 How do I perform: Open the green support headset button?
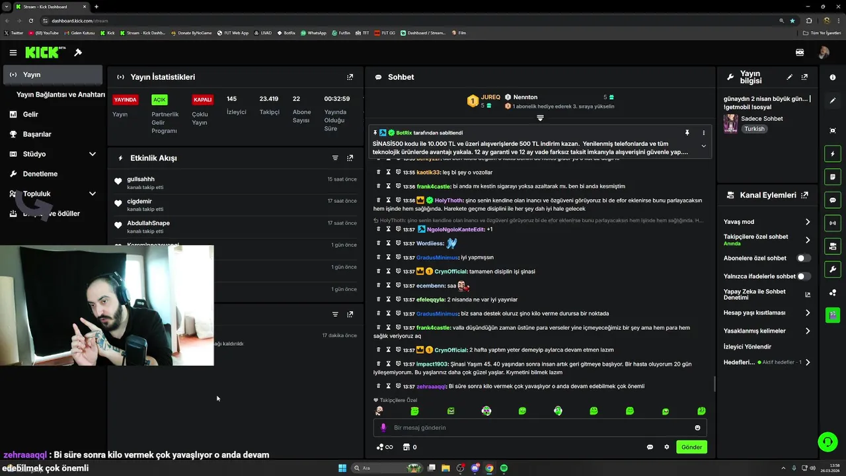click(x=827, y=442)
